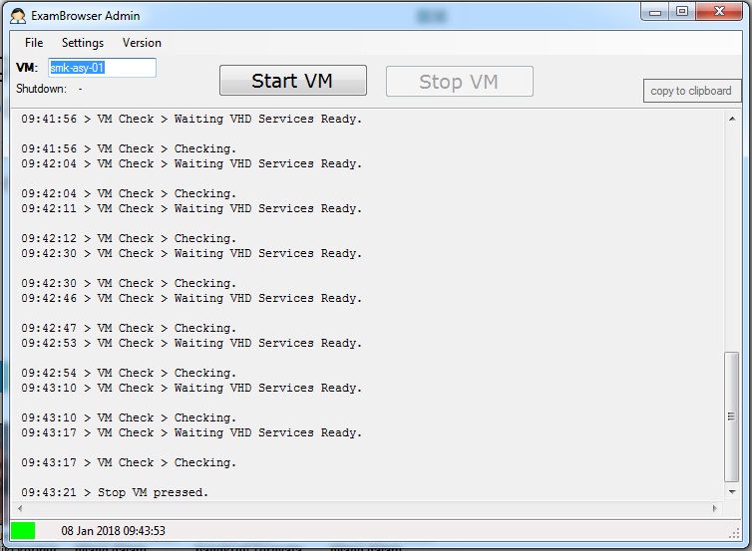Image resolution: width=752 pixels, height=551 pixels.
Task: Click log line '09:42:12 > VM Check > Checking.'
Action: (129, 238)
